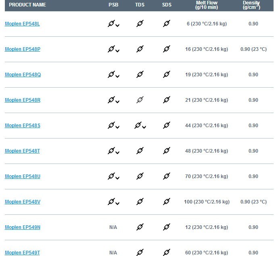This screenshot has width=280, height=256.
Task: Open the Moplen EP548S product page
Action: point(23,126)
